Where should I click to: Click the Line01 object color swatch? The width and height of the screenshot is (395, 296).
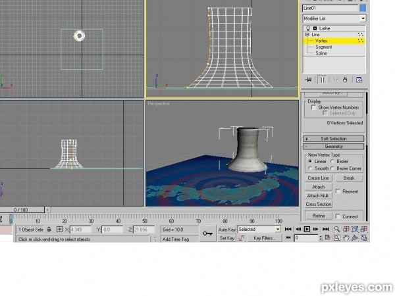[363, 8]
